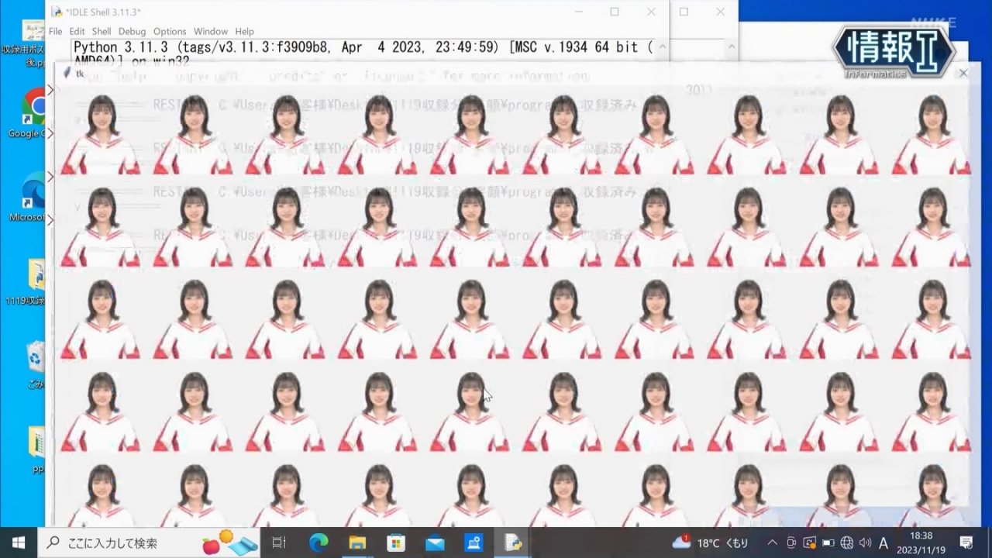Screen dimensions: 992x558
Task: Select the Python IDLE taskbar icon
Action: click(513, 542)
